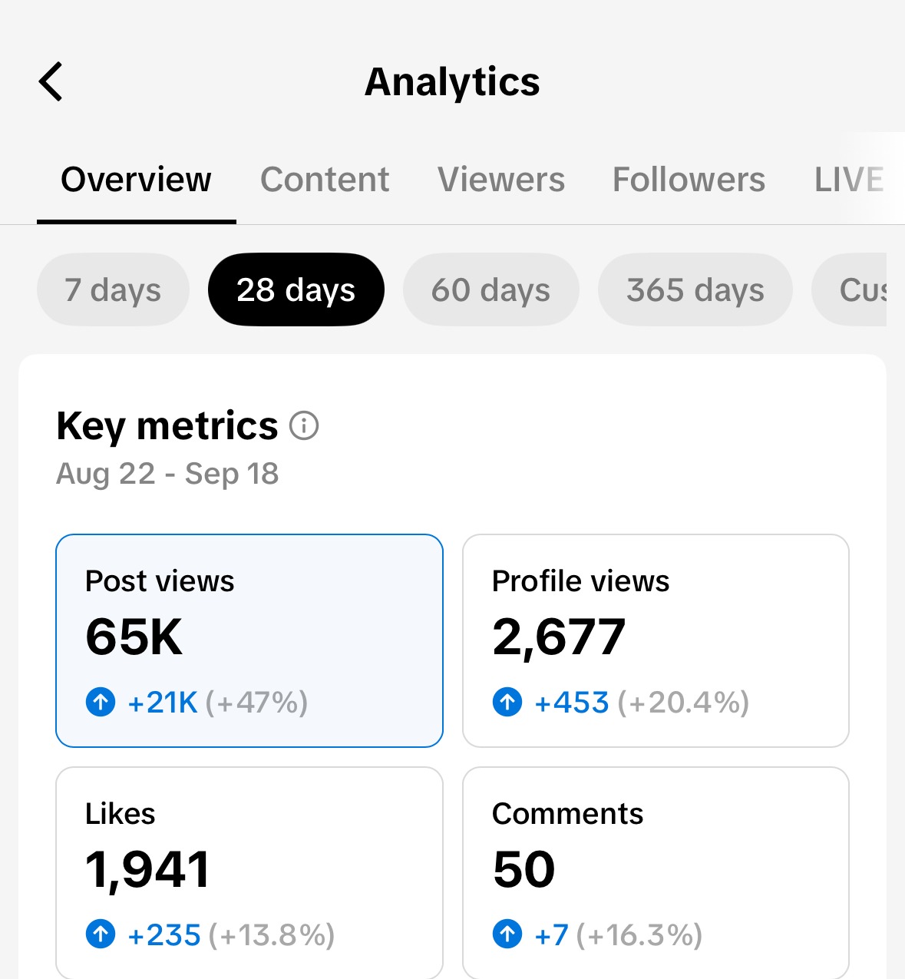Pick the 365 days range
Screen dimensions: 905x979
[695, 290]
